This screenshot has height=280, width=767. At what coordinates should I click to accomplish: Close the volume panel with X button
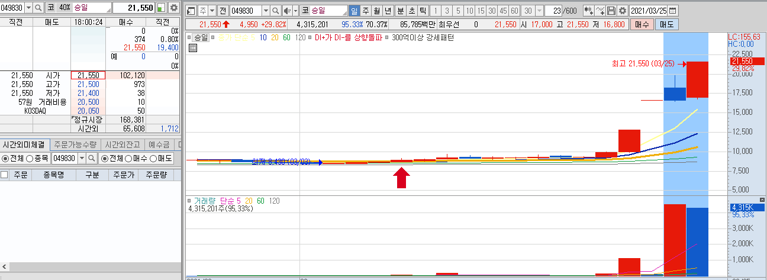click(763, 200)
